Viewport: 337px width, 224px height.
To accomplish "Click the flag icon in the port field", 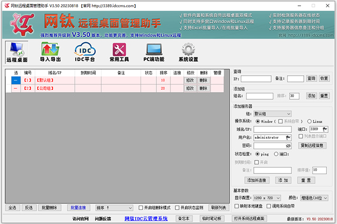I will pyautogui.click(x=325, y=129).
